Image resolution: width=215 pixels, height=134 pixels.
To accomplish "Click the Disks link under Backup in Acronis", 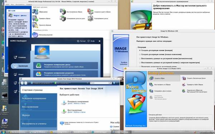I will point(70,104).
